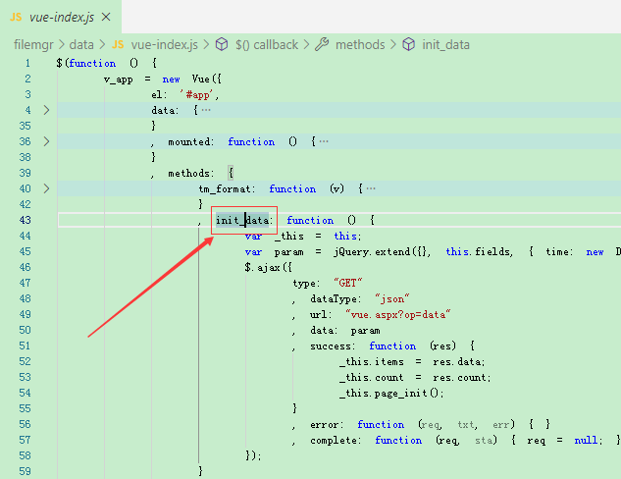
Task: Select init_data breadcrumb item
Action: point(445,45)
